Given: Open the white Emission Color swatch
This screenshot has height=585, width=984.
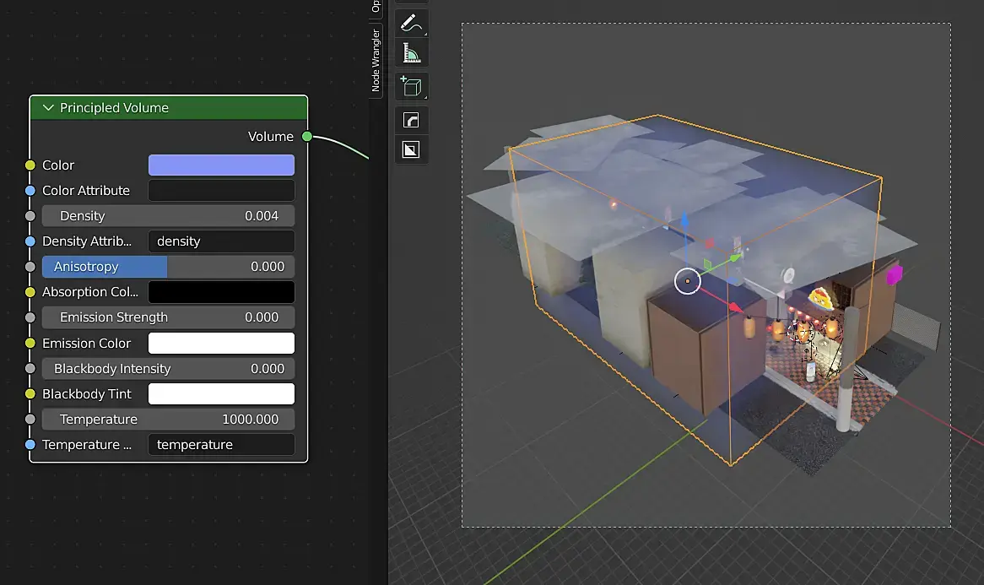Looking at the screenshot, I should click(x=221, y=344).
